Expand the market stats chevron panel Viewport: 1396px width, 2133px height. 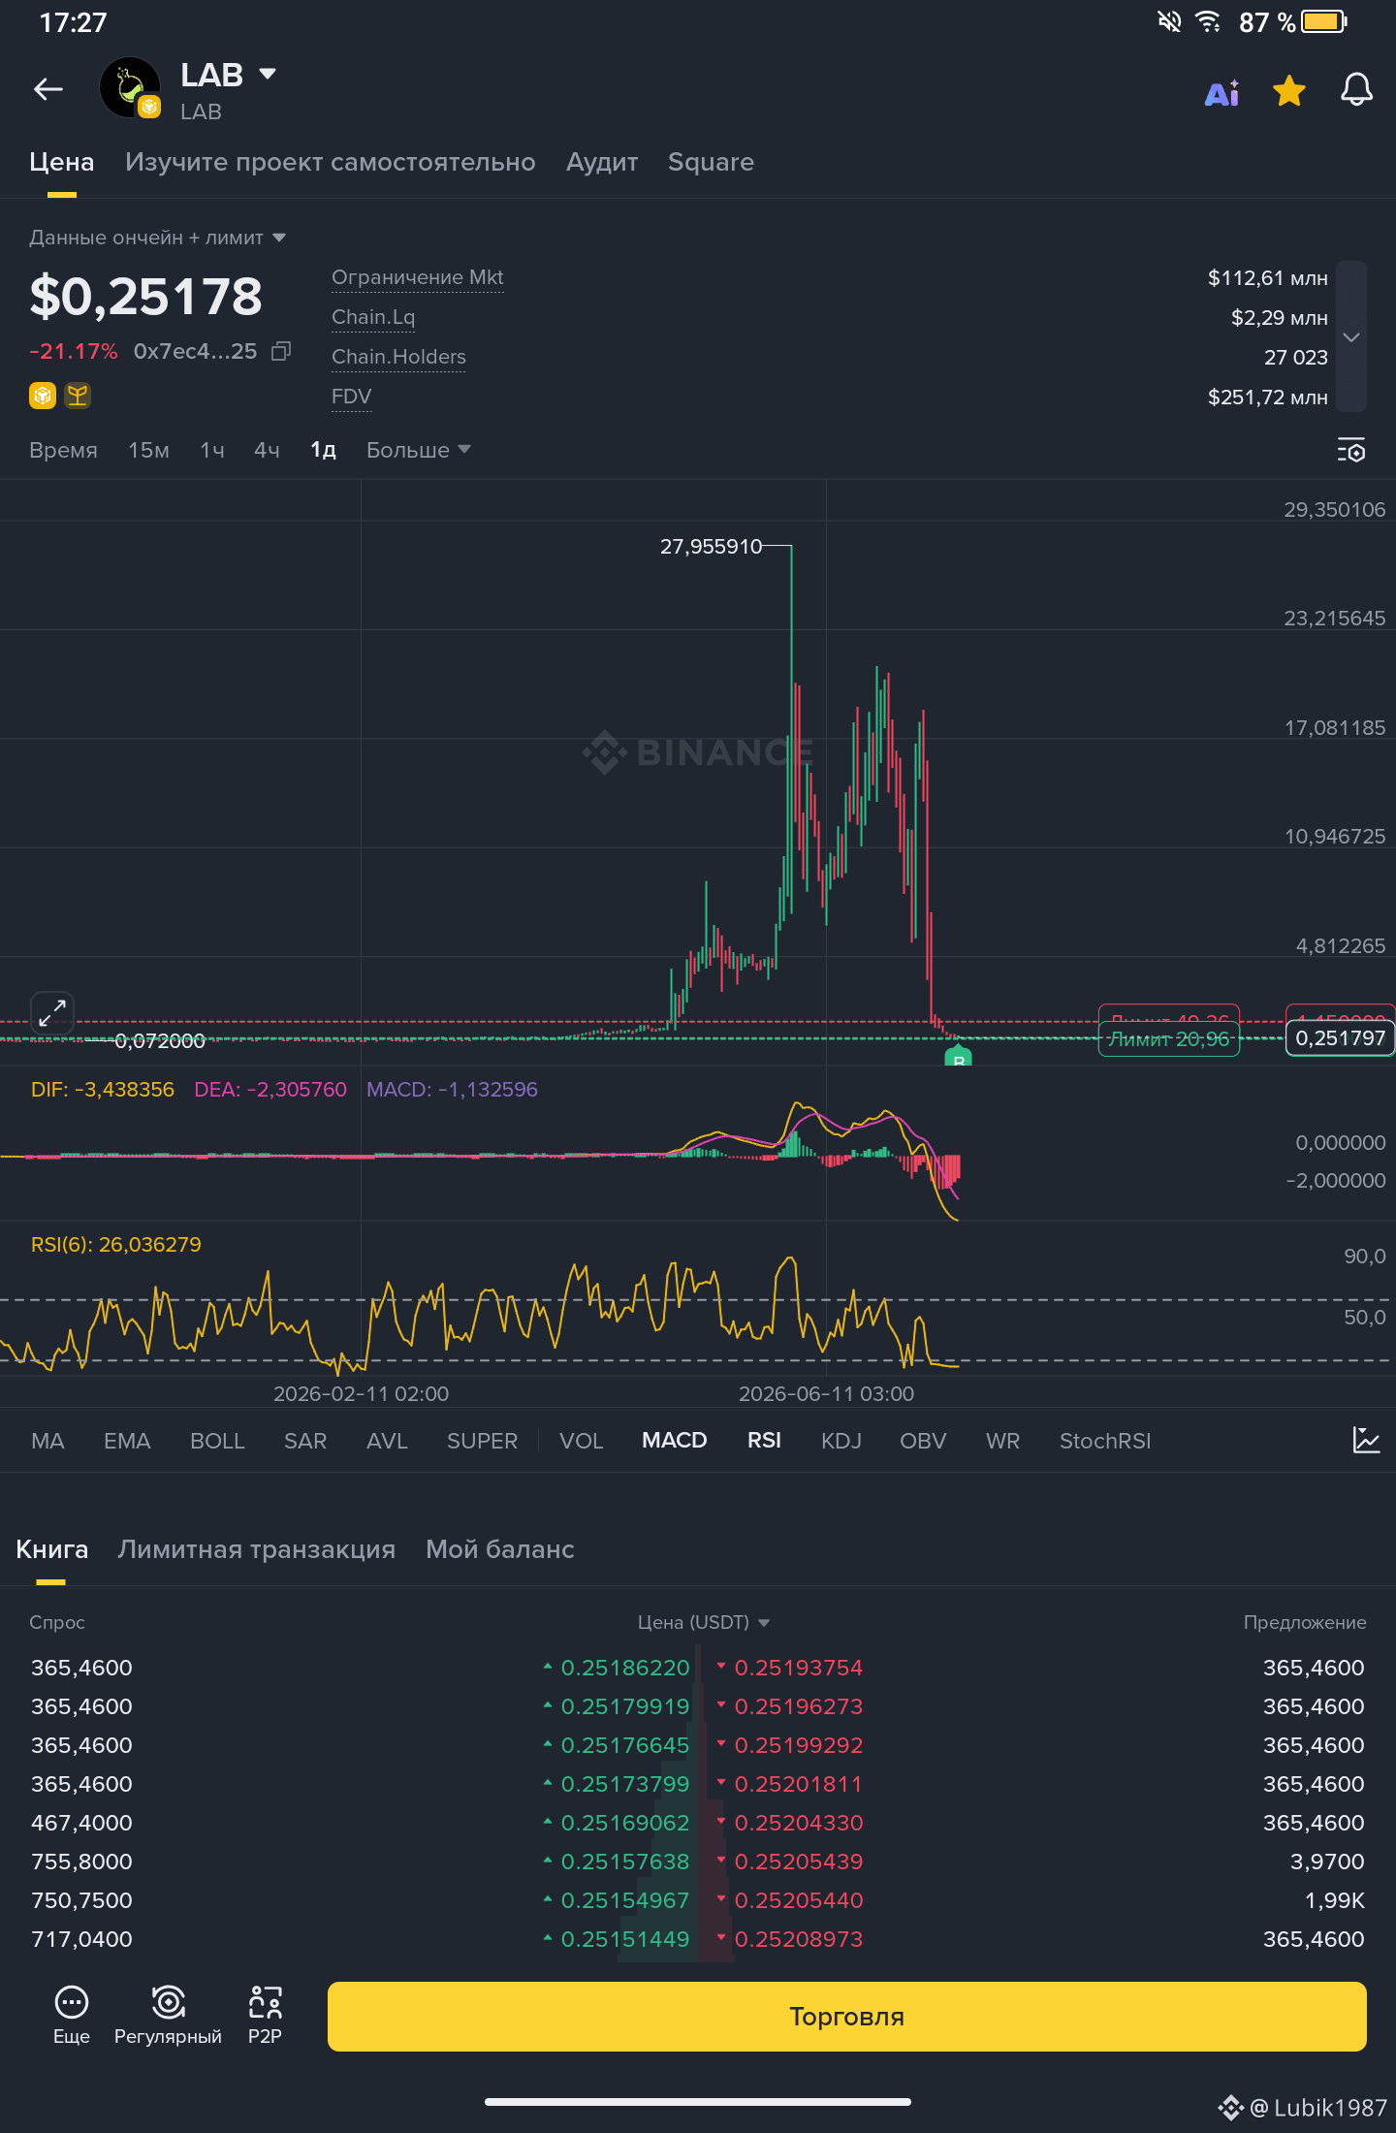point(1351,336)
